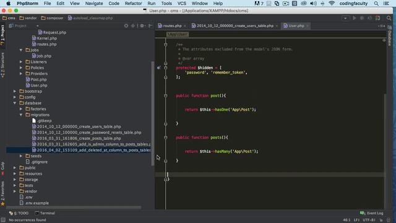Viewport: 396px width, 223px height.
Task: Open the Refactor menu
Action: click(x=133, y=3)
